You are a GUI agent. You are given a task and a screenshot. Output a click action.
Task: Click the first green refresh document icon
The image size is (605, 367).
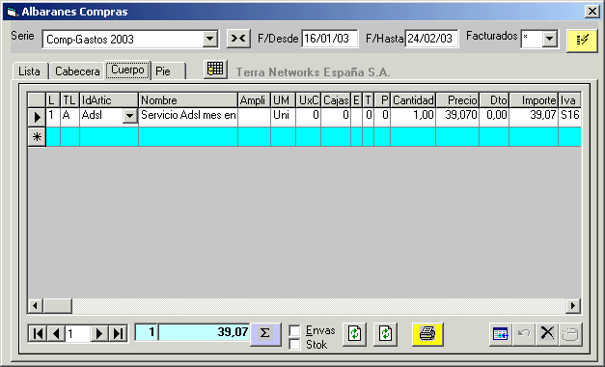354,334
